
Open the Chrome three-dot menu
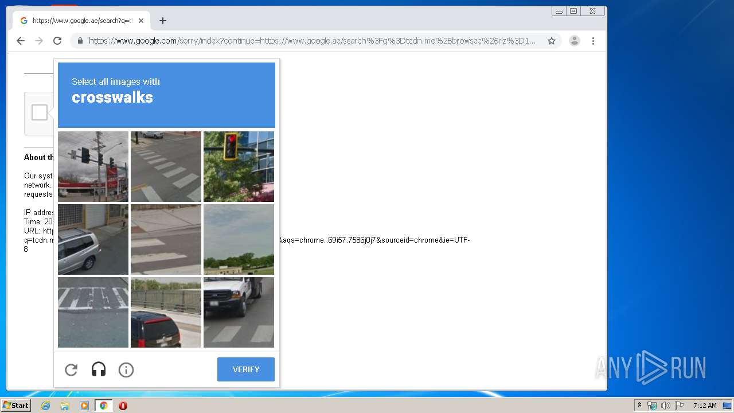pyautogui.click(x=594, y=41)
